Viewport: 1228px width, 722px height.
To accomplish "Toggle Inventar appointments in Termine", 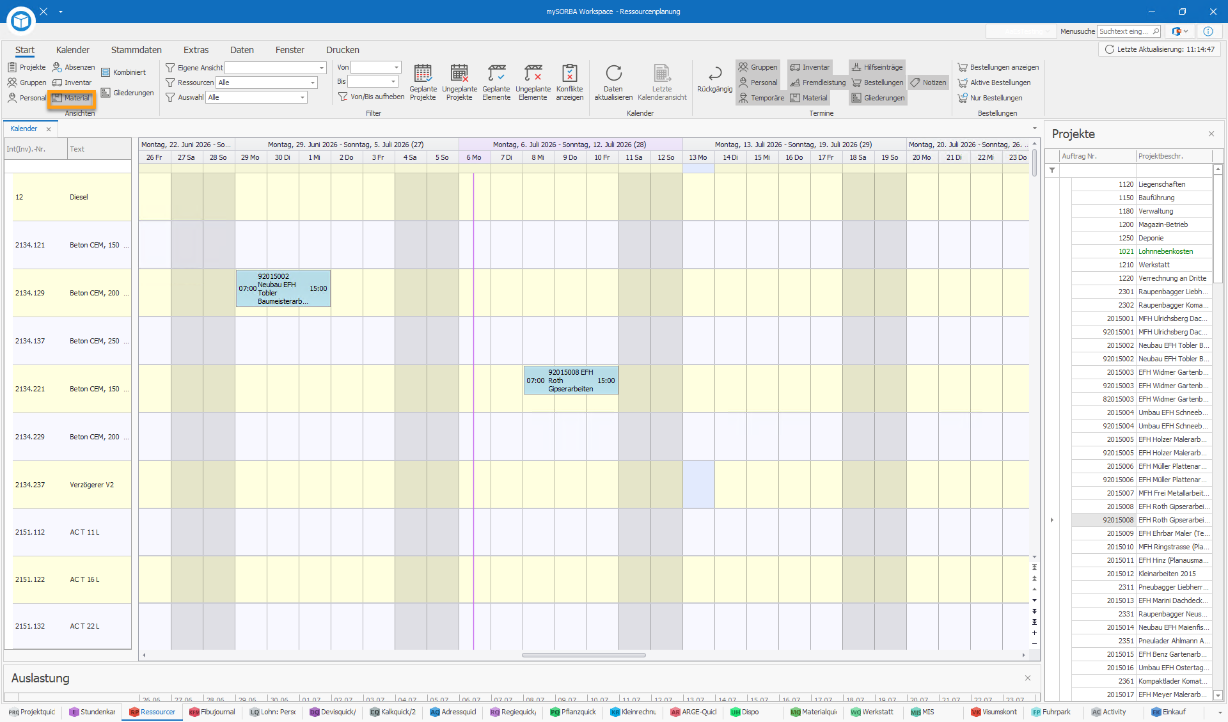I will tap(810, 67).
